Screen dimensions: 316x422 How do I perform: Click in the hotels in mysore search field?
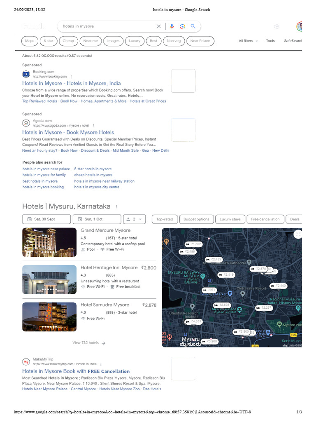point(107,26)
